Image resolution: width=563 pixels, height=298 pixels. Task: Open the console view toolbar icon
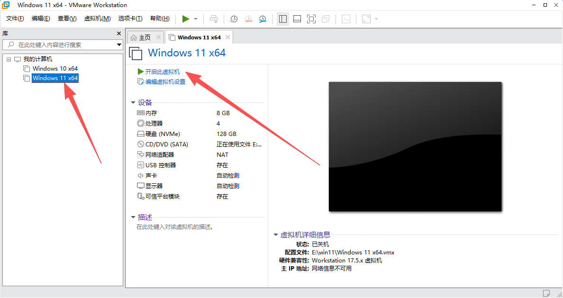pyautogui.click(x=346, y=19)
